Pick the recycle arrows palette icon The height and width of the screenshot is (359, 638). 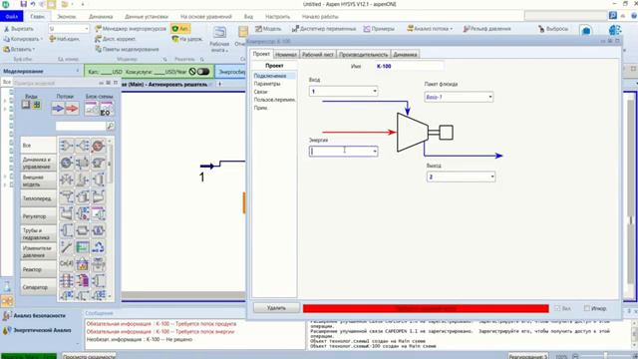[98, 247]
